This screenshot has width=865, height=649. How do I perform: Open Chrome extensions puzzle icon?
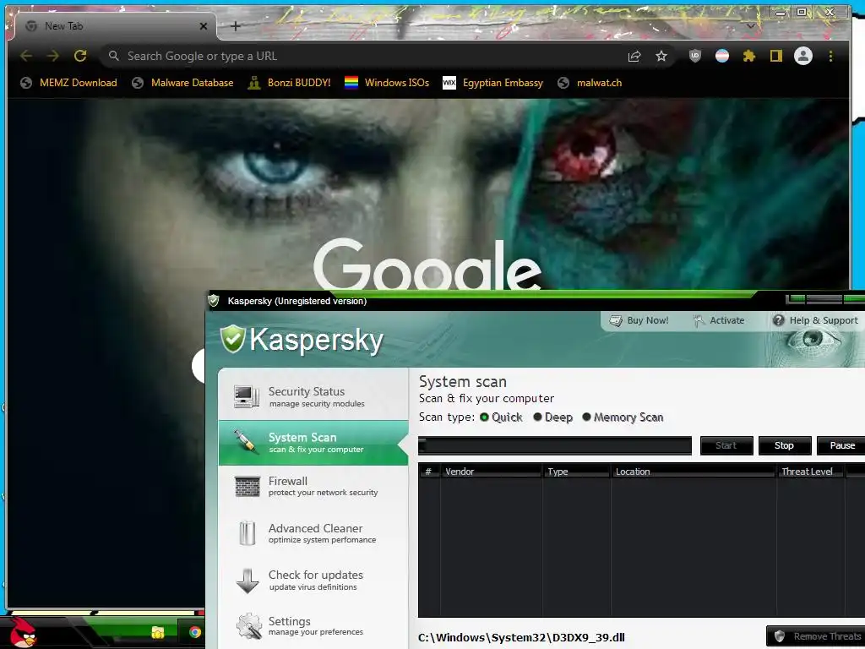click(x=749, y=56)
